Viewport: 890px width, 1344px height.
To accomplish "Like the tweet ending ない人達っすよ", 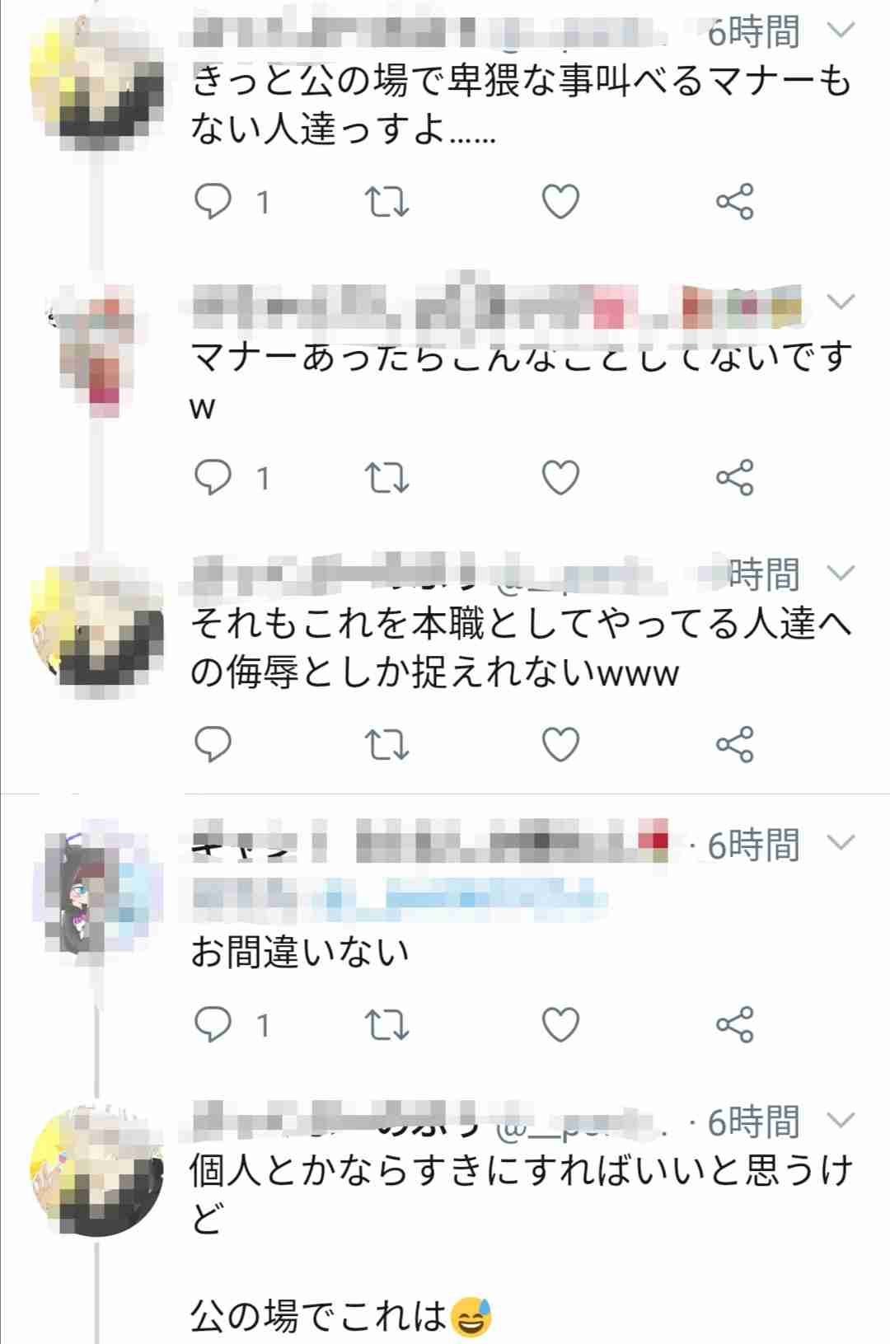I will click(560, 202).
